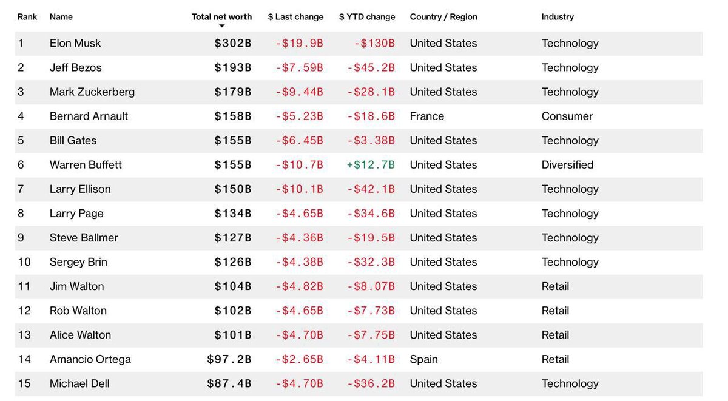Image resolution: width=728 pixels, height=401 pixels.
Task: Click the Rank column header
Action: 27,17
